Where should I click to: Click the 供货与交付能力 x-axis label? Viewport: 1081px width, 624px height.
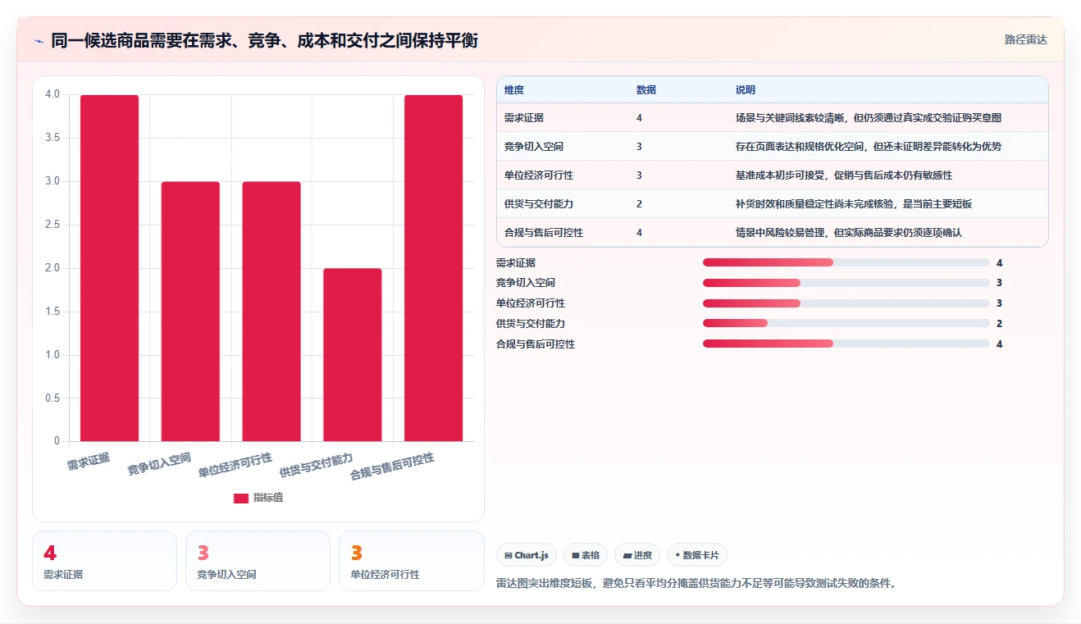coord(316,465)
